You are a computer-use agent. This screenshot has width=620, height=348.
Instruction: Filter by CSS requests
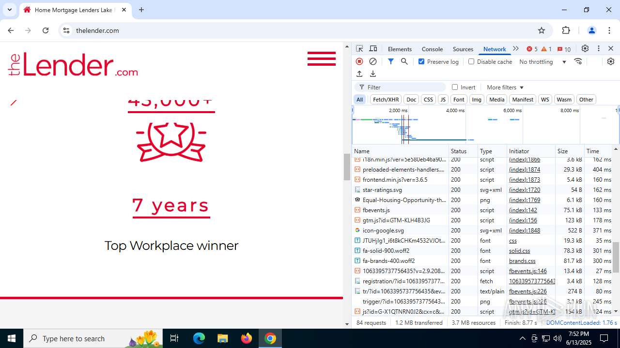(428, 100)
